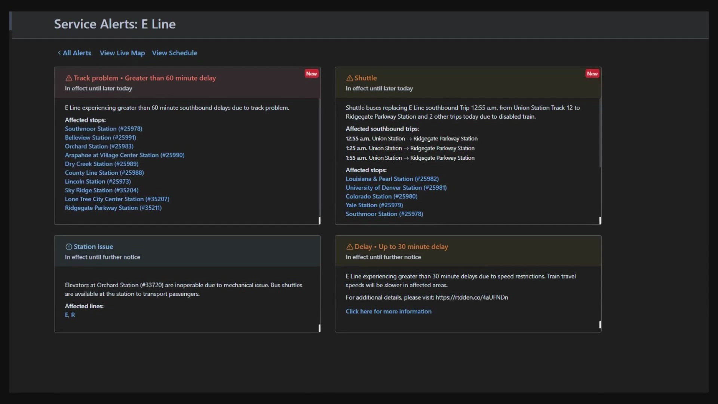Click Affected lines label in Station Issue card

click(x=84, y=306)
